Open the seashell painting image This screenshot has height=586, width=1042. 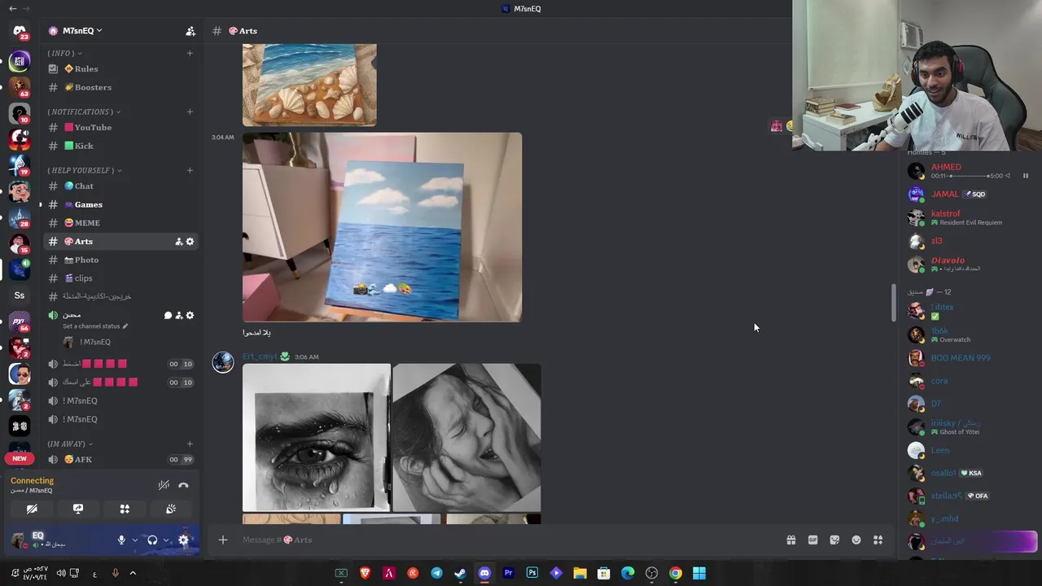point(309,85)
